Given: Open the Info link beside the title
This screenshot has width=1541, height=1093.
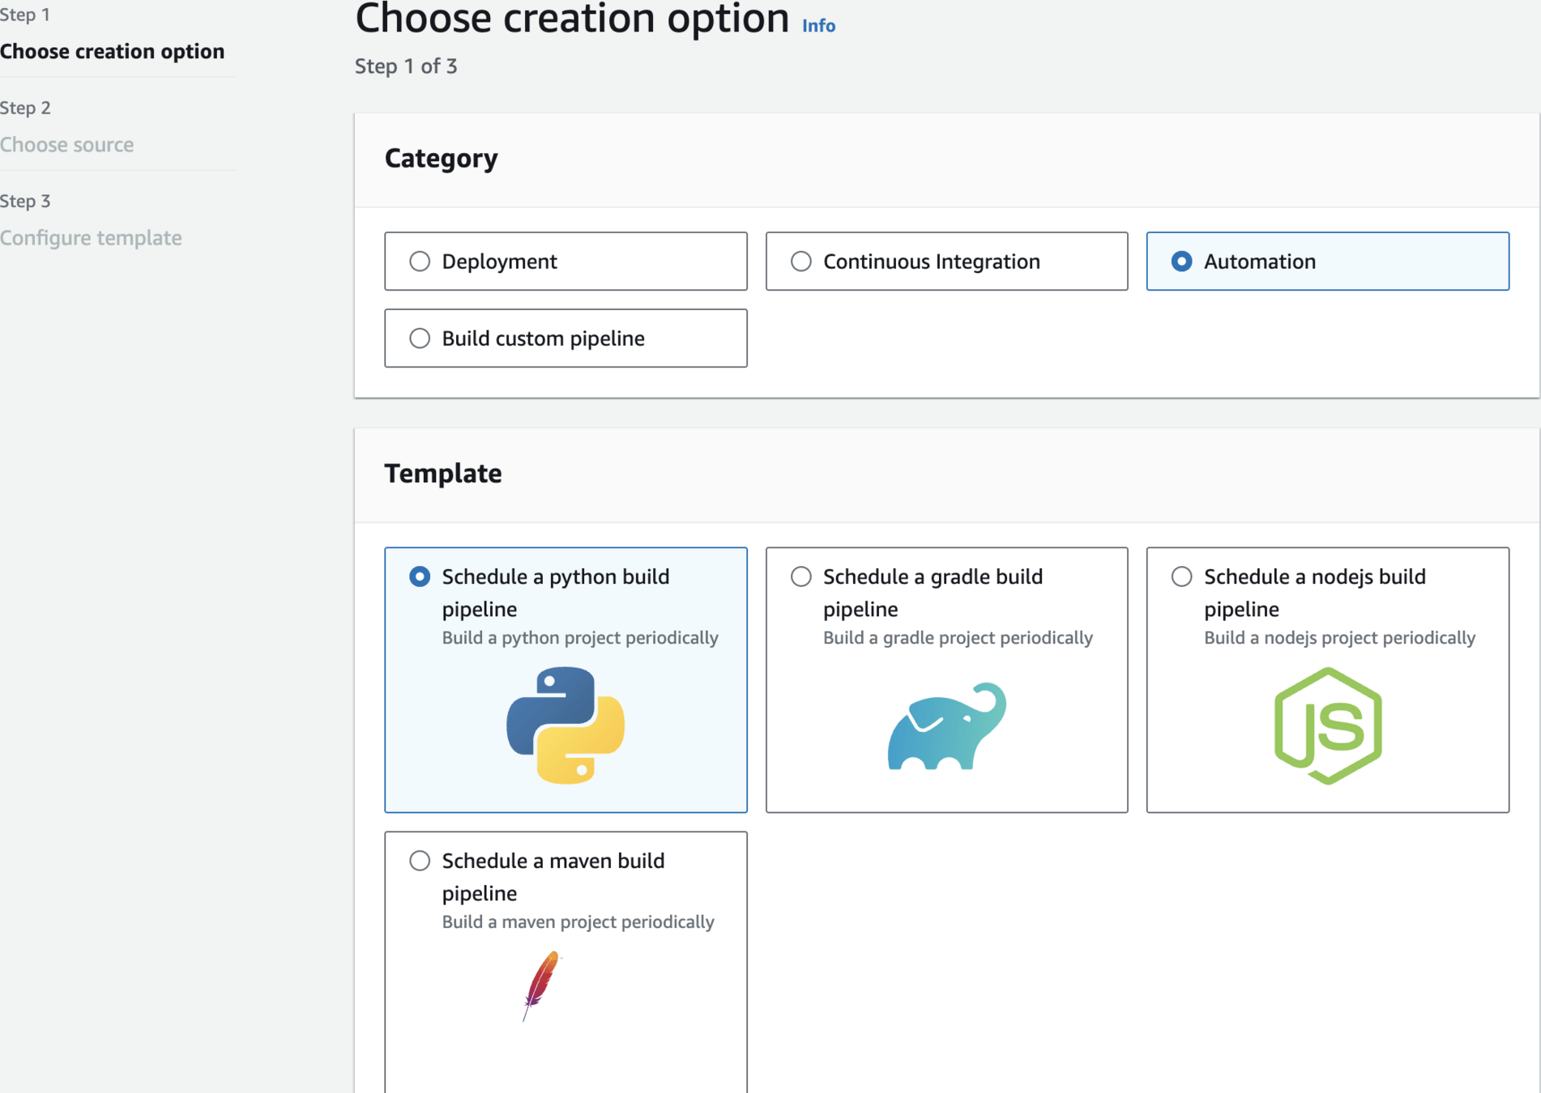Looking at the screenshot, I should click(818, 26).
